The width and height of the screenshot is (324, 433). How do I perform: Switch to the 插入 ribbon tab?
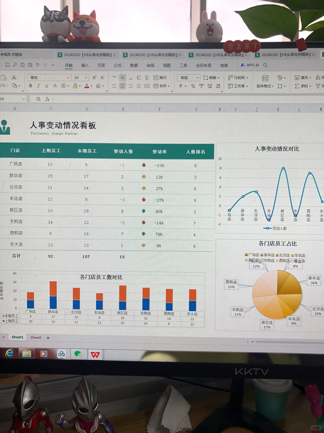85,66
